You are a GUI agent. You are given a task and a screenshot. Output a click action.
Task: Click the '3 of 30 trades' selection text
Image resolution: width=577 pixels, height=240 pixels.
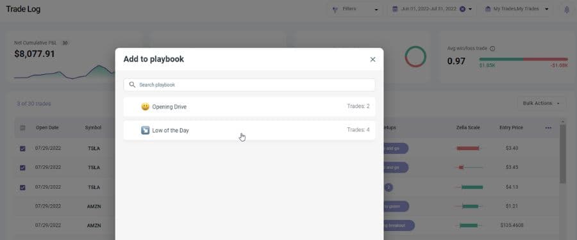pos(34,104)
